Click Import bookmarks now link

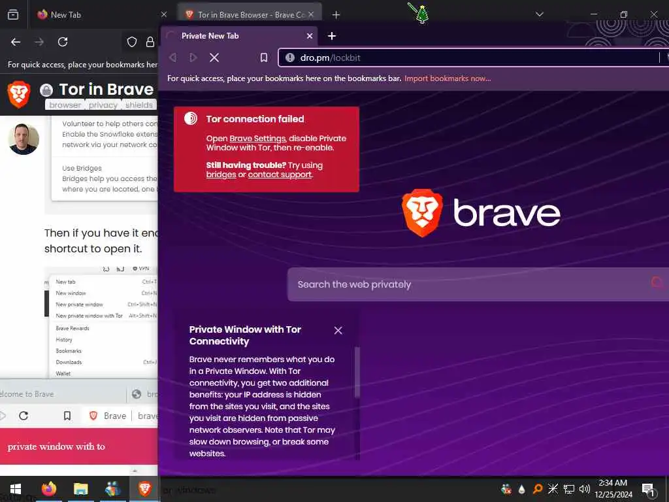pos(448,78)
